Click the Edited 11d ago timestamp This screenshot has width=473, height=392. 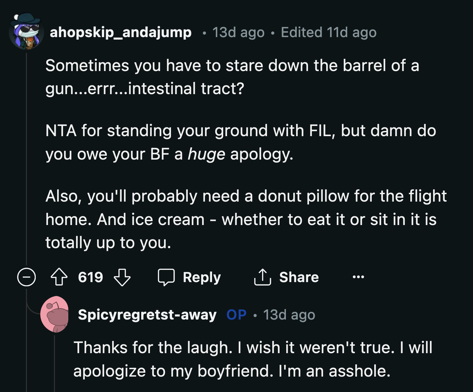tap(328, 32)
